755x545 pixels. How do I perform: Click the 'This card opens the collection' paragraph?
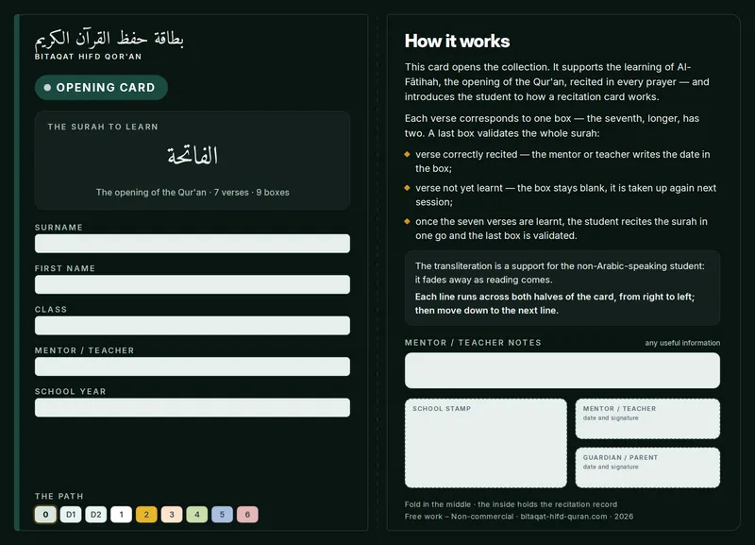pyautogui.click(x=557, y=82)
